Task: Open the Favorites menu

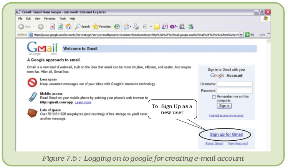Action: (50, 18)
